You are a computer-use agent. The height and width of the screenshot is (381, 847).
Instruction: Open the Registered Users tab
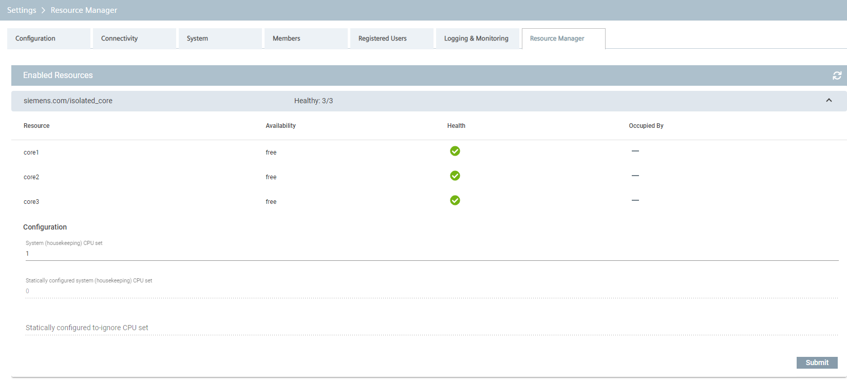click(x=391, y=39)
